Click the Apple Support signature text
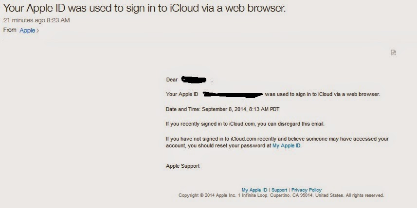Viewport: 417px width, 208px height. (182, 166)
